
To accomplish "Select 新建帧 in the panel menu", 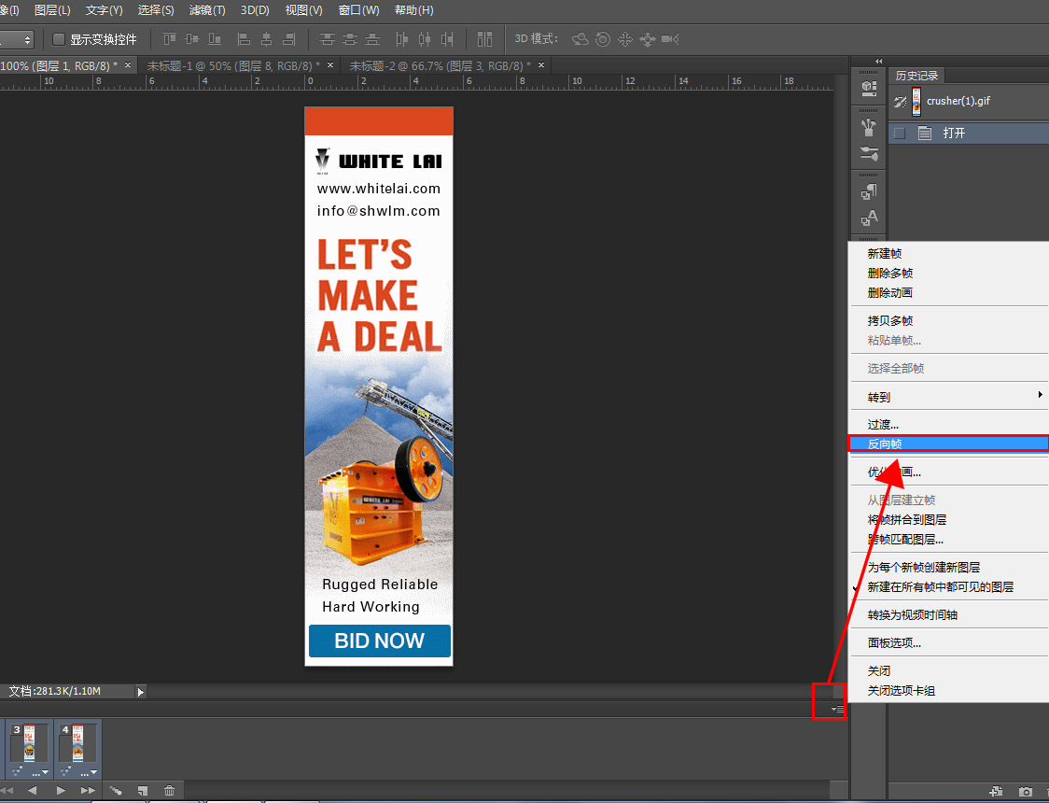I will coord(885,254).
